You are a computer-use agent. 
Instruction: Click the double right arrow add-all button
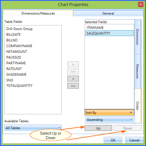point(73,71)
